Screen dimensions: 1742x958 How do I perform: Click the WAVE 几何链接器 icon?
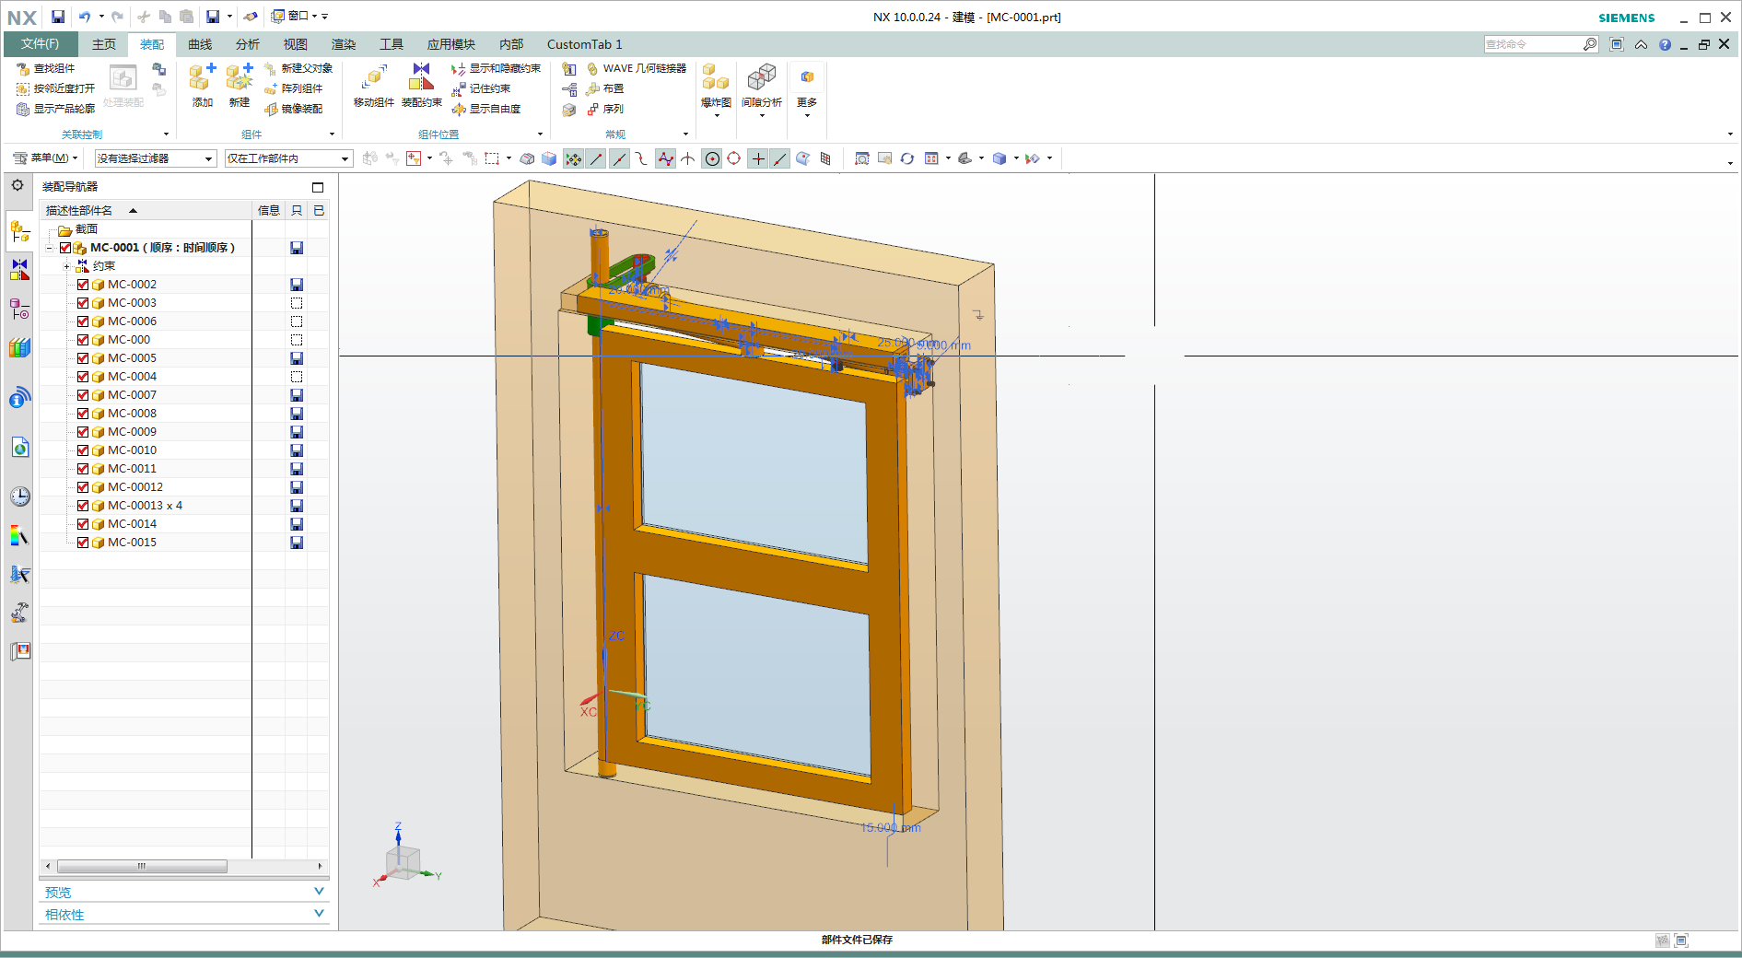(x=593, y=69)
